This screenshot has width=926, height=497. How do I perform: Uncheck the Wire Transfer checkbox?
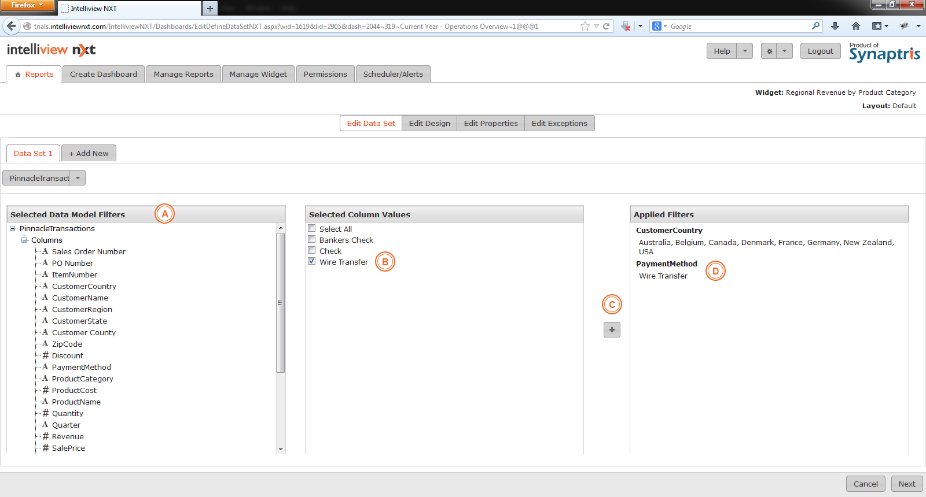312,261
